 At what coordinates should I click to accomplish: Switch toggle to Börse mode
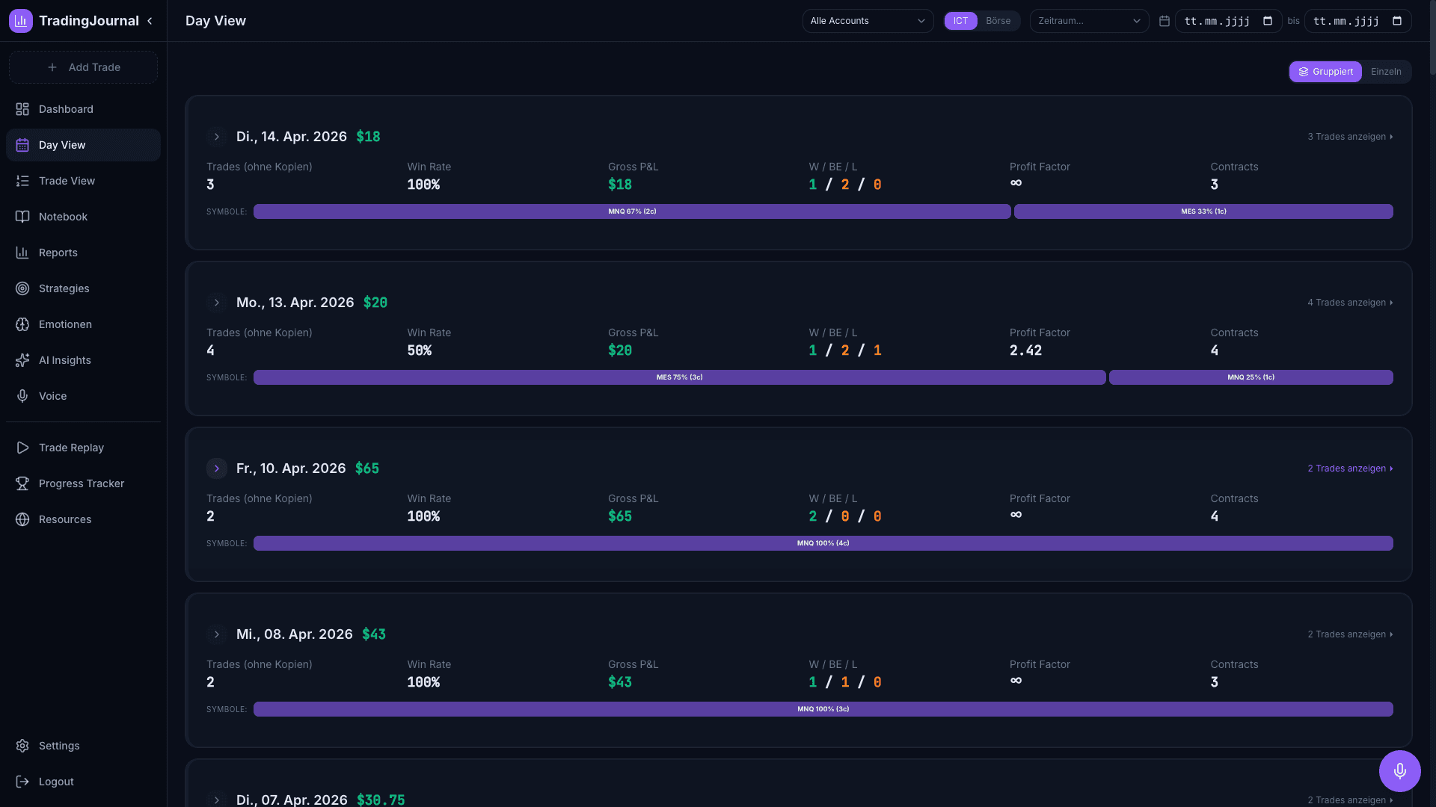(998, 21)
